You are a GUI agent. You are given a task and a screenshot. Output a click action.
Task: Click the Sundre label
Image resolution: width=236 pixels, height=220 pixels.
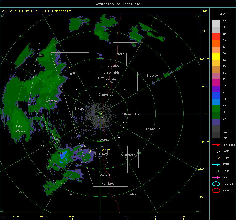pyautogui.click(x=79, y=108)
